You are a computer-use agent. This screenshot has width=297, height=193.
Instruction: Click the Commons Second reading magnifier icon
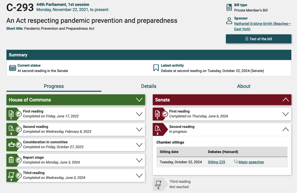click(11, 129)
